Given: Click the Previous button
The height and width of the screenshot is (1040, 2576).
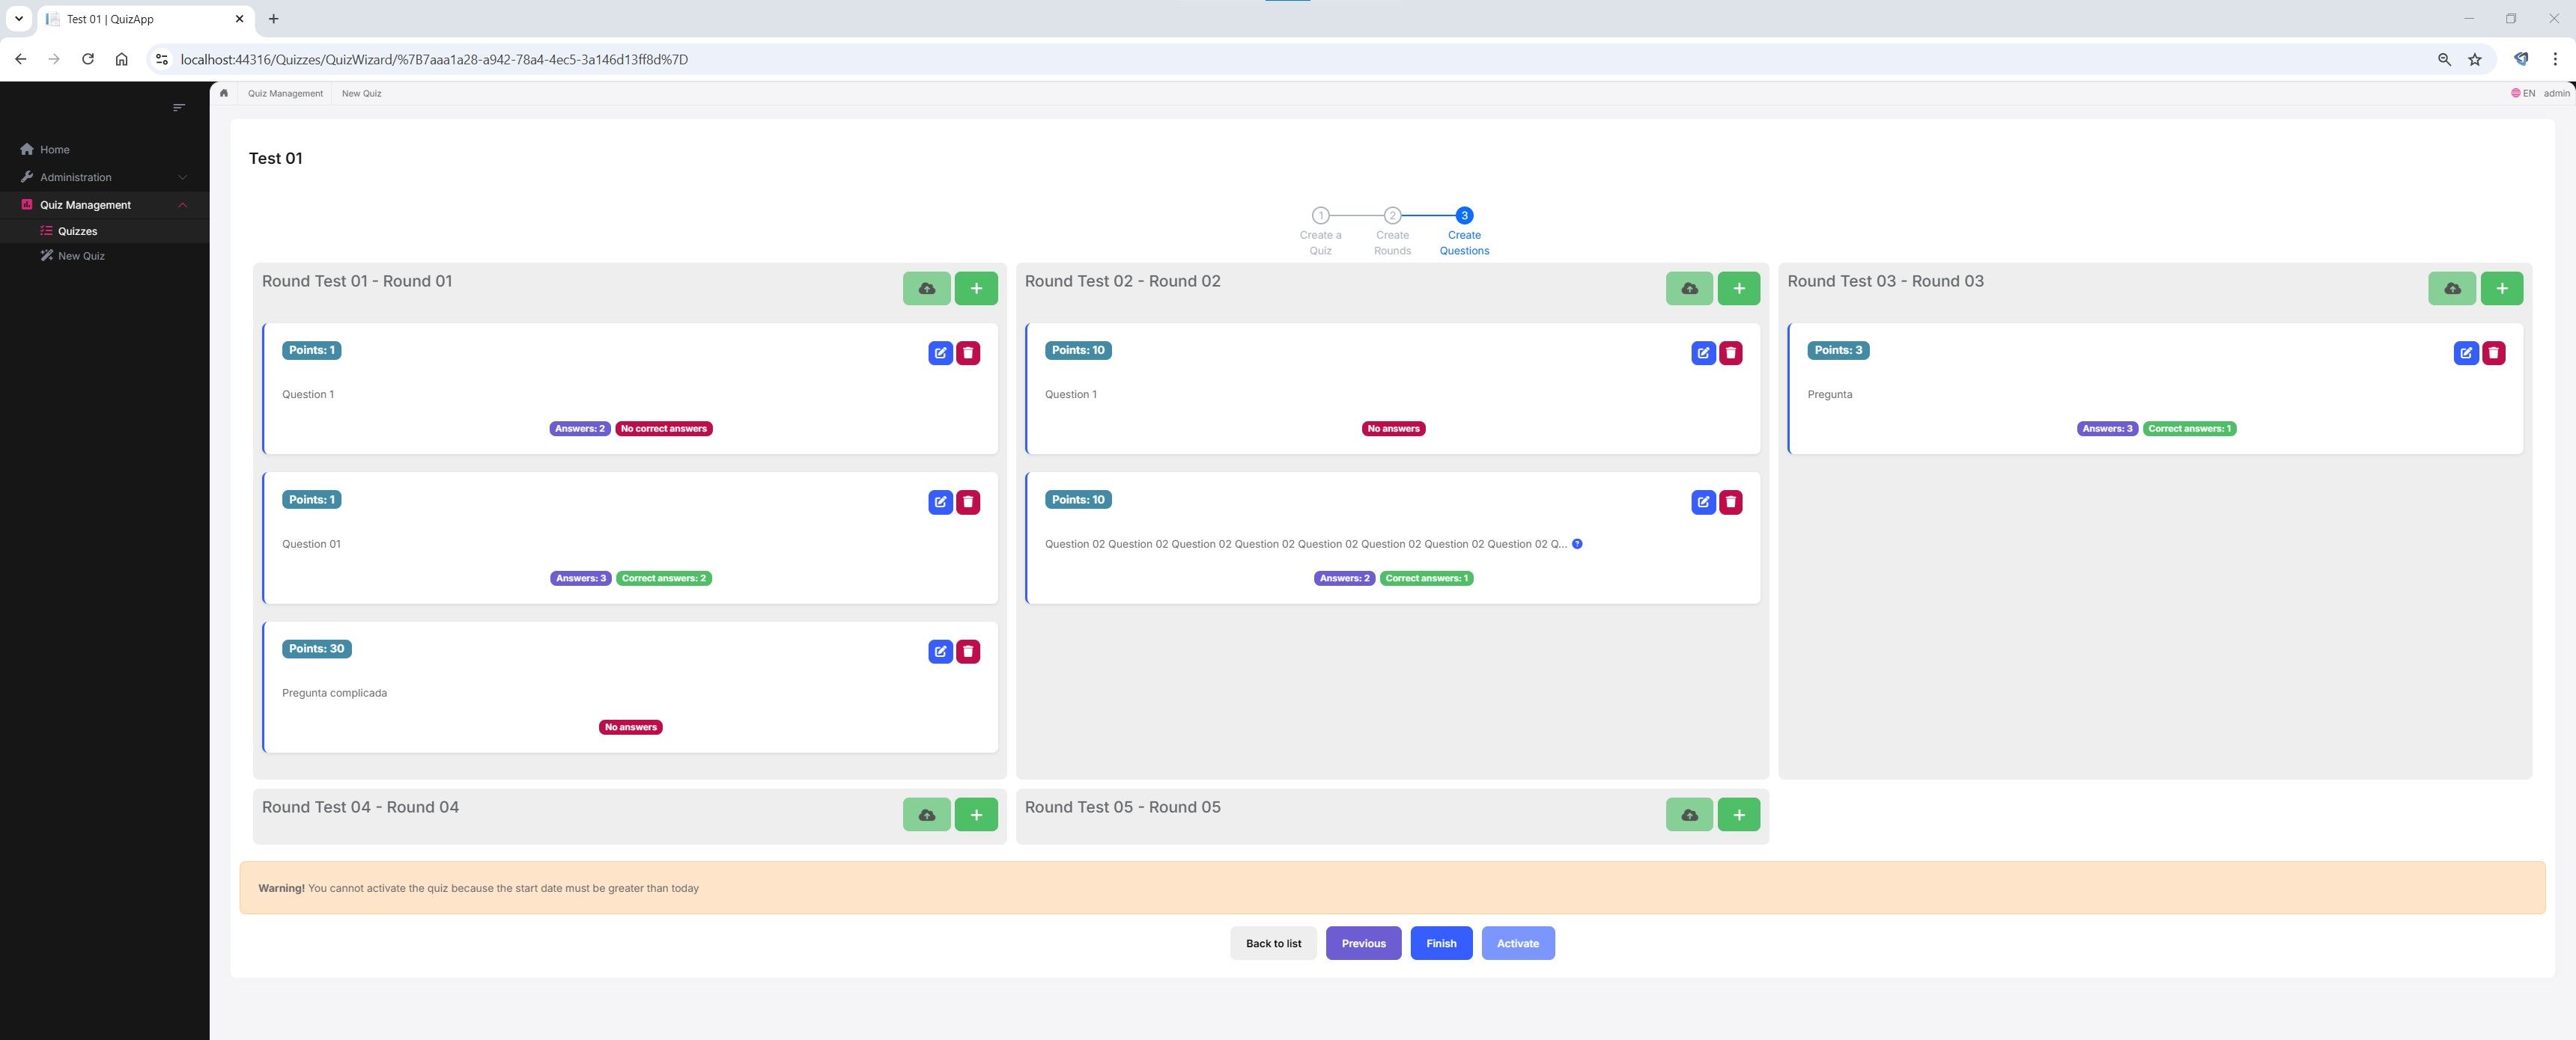Looking at the screenshot, I should tap(1363, 943).
